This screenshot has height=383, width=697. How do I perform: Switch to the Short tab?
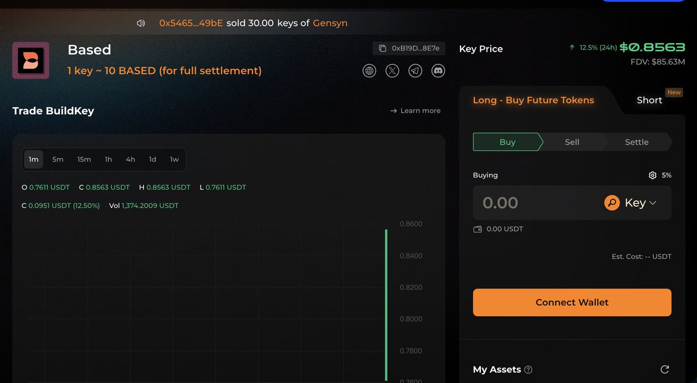coord(649,100)
